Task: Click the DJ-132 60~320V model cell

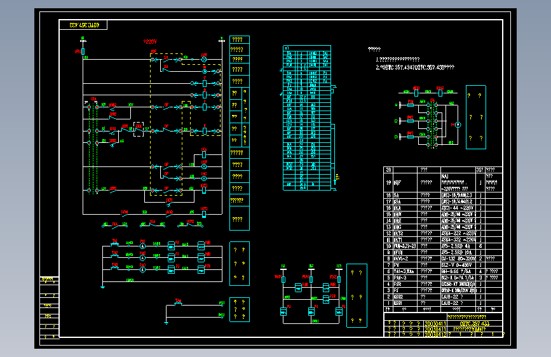Action: click(459, 259)
